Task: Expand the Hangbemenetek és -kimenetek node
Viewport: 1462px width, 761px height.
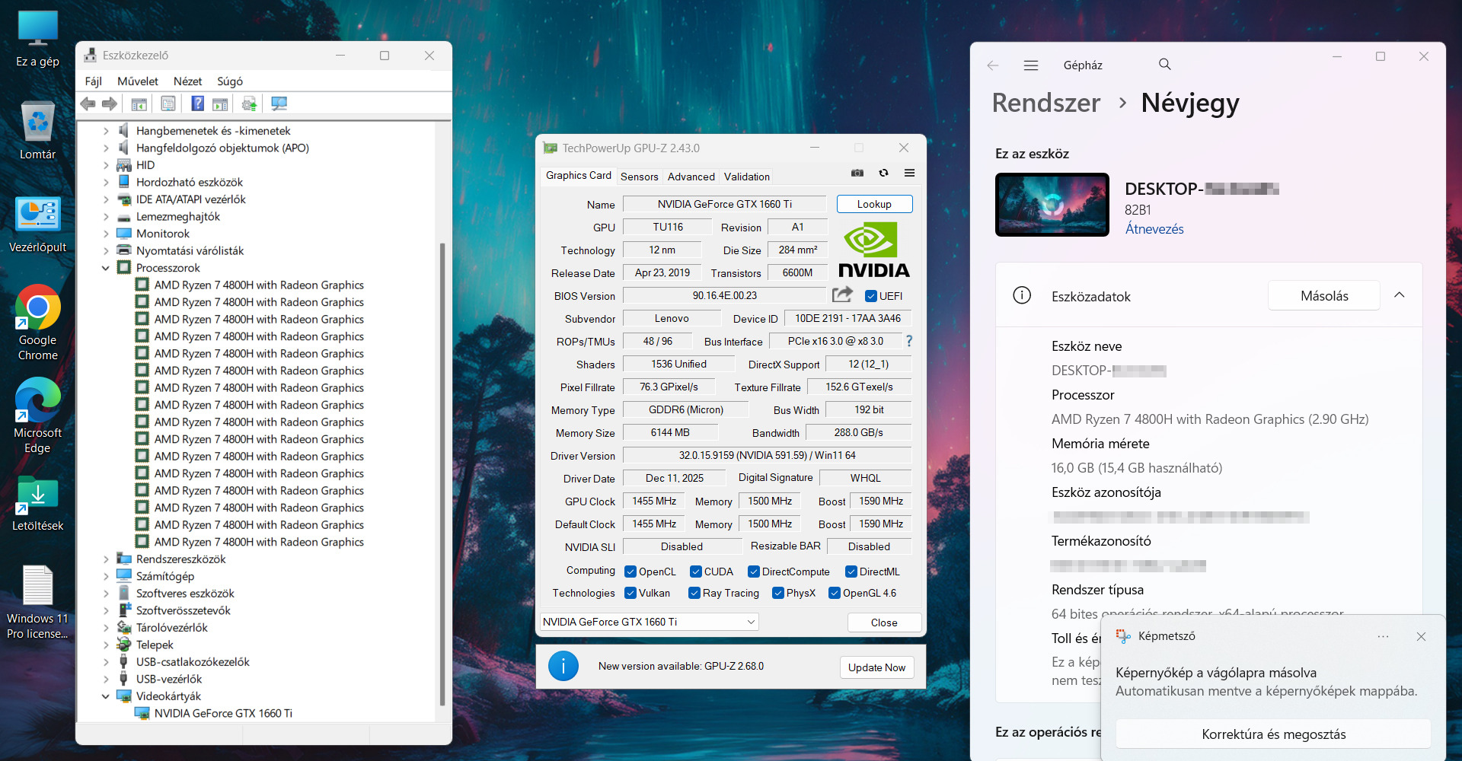Action: coord(106,131)
